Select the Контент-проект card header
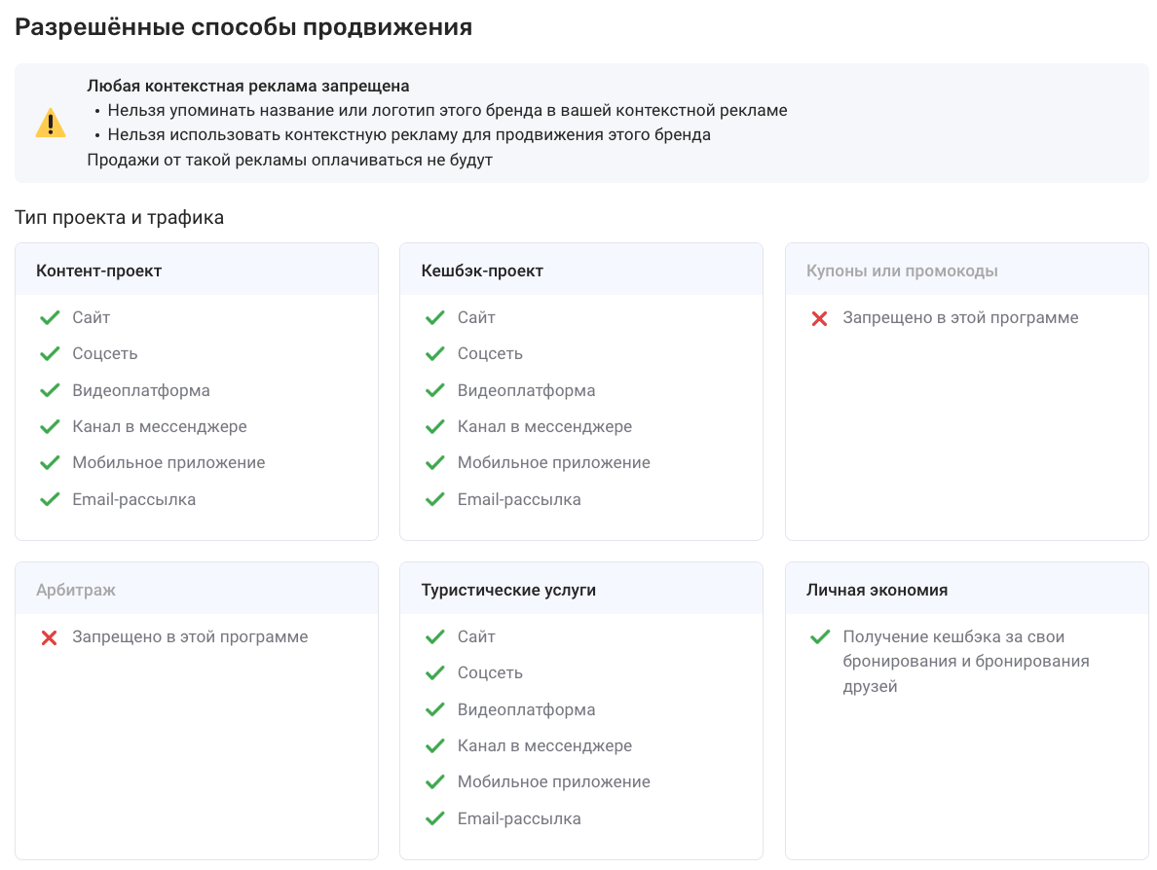Image resolution: width=1157 pixels, height=870 pixels. tap(197, 270)
